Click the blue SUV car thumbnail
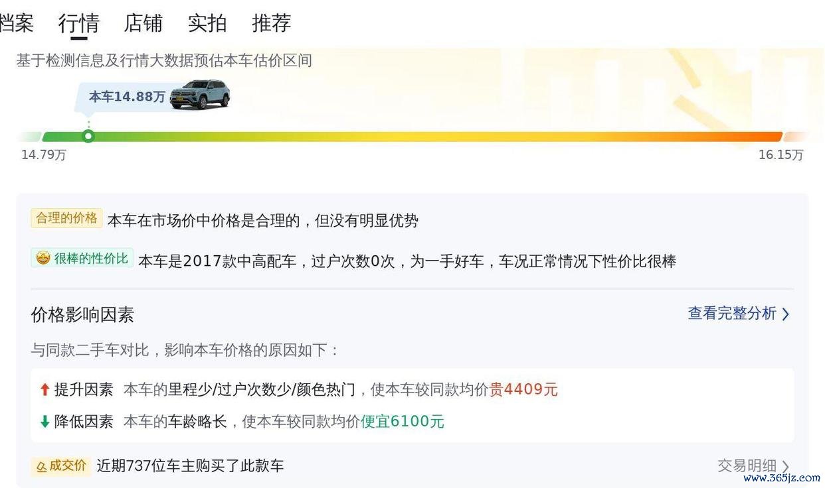 (199, 94)
